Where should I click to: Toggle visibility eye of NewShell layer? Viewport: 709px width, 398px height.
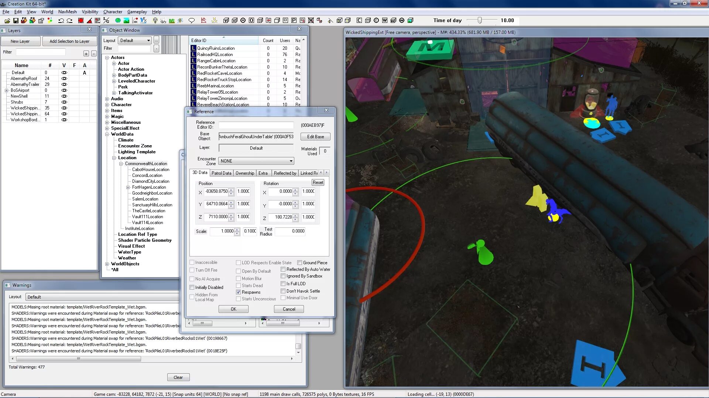click(64, 96)
